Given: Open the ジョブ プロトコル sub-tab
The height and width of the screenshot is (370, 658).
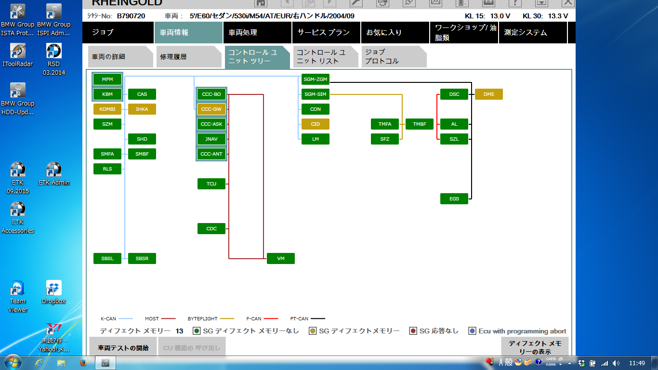Looking at the screenshot, I should coord(394,57).
